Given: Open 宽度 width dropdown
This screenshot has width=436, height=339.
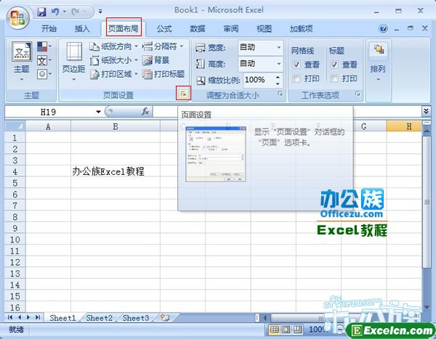Looking at the screenshot, I should (279, 47).
